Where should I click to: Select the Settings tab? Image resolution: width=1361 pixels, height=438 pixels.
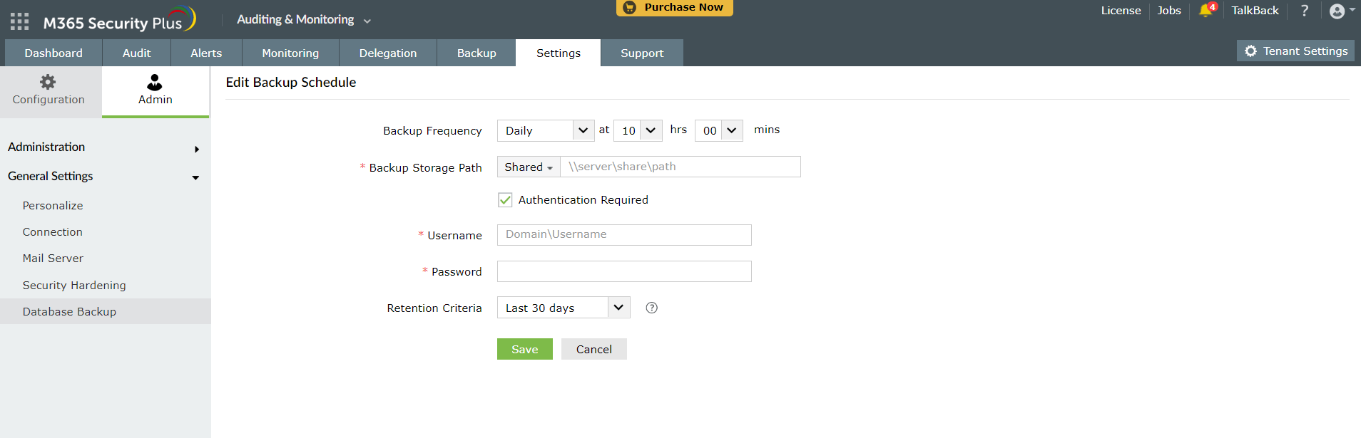pos(559,53)
